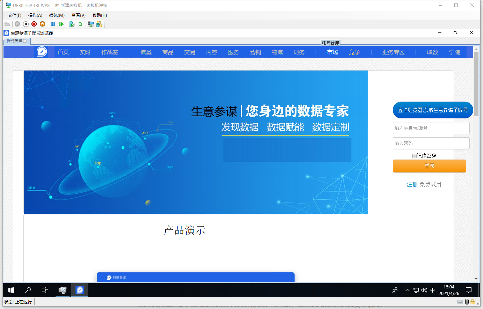This screenshot has height=309, width=483.
Task: Click the Enhanced Session monitor icon
Action: pos(91,24)
